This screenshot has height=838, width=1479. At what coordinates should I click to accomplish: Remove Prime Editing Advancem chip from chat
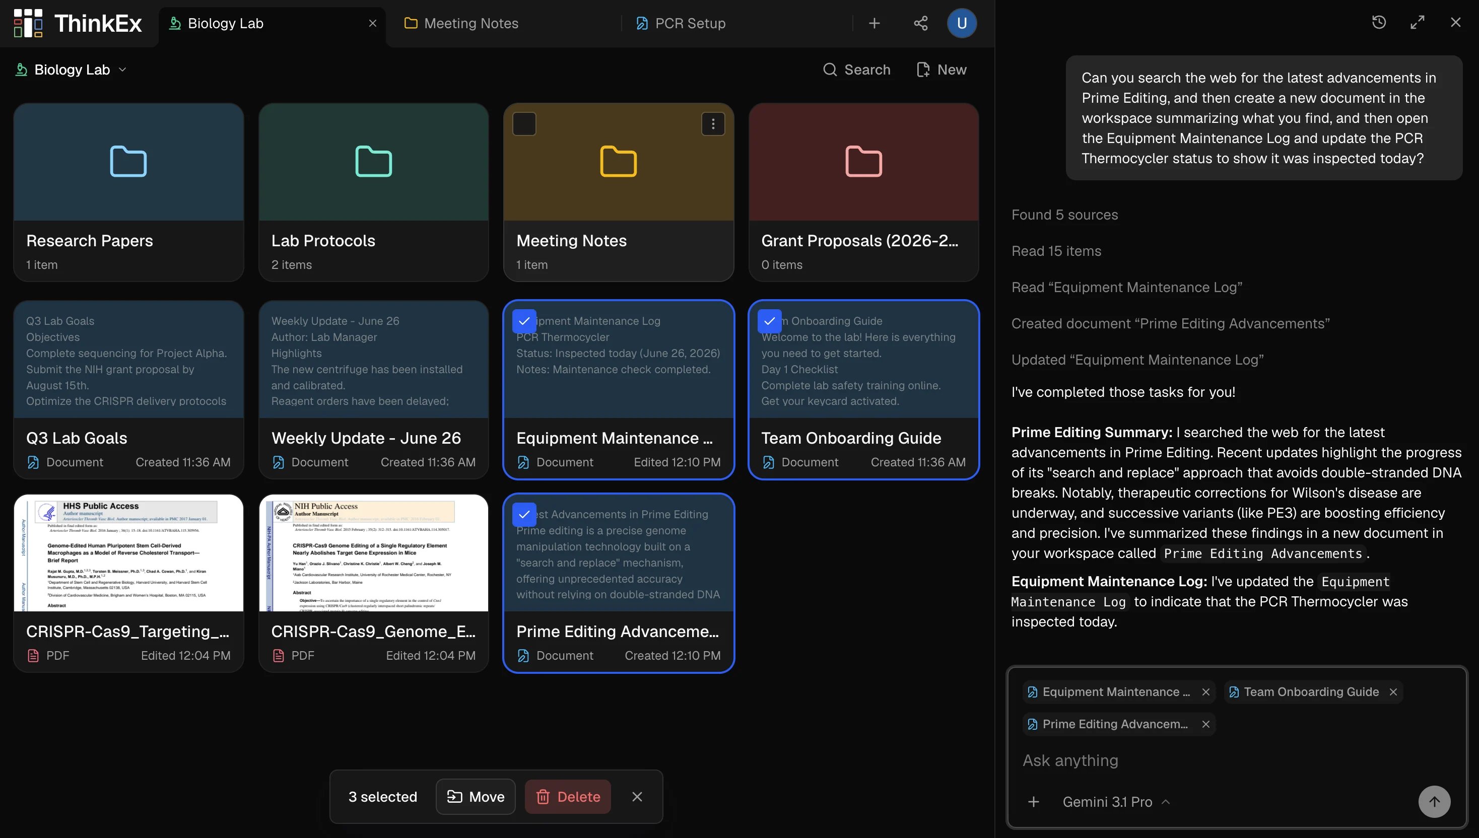coord(1205,724)
